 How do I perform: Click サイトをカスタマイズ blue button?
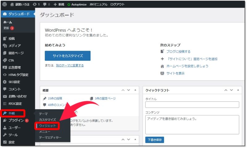(68, 56)
